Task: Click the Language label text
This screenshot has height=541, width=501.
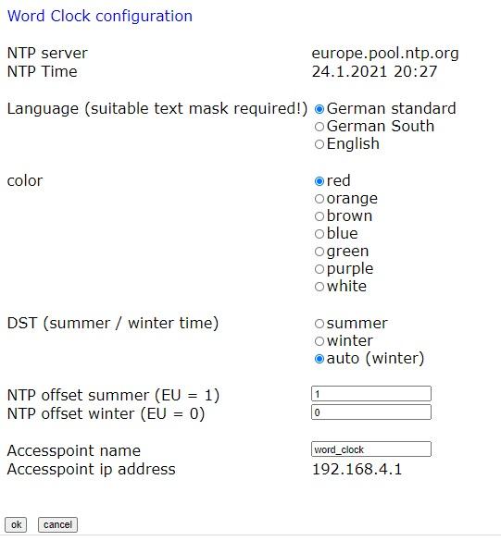Action: click(x=157, y=109)
